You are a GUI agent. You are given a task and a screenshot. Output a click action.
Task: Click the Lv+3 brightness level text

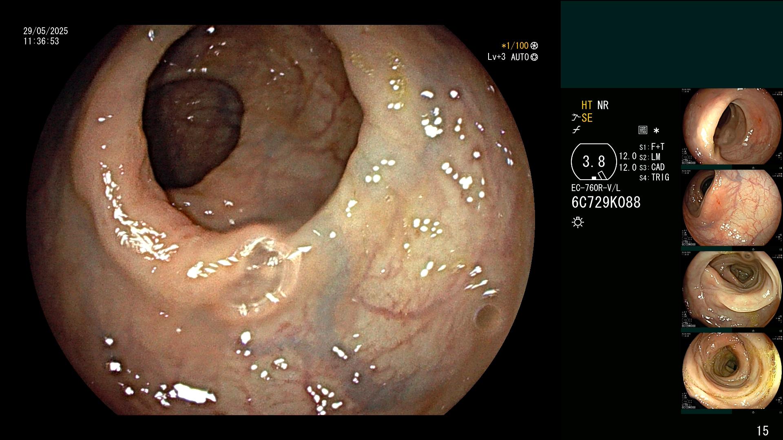(496, 57)
